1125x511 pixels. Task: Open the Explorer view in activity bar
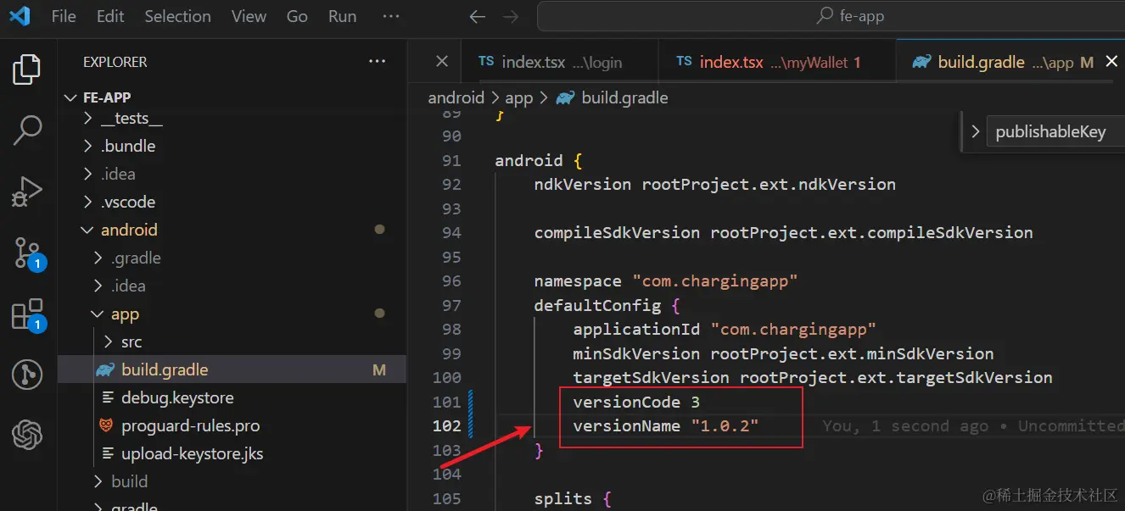point(27,69)
